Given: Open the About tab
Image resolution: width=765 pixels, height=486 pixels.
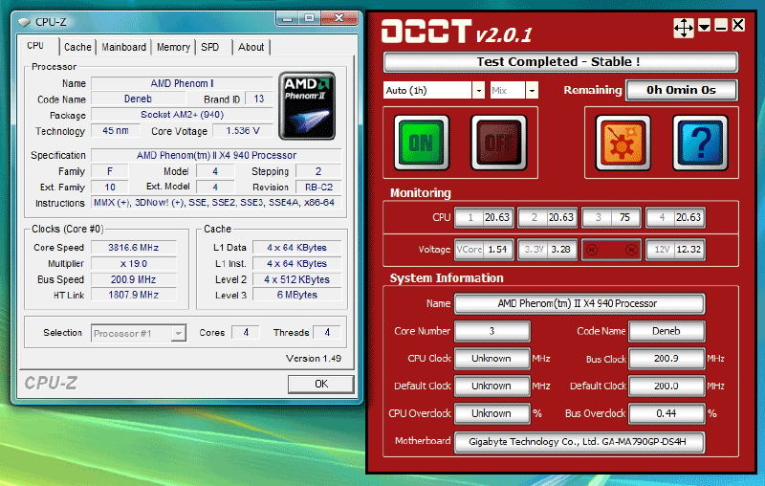Looking at the screenshot, I should pos(251,47).
